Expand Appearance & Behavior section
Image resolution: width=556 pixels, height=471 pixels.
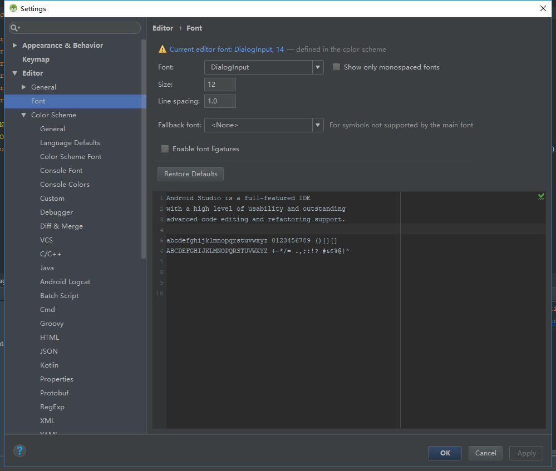tap(14, 46)
